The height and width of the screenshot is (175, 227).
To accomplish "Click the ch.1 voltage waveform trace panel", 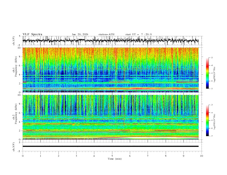I will tap(113, 41).
